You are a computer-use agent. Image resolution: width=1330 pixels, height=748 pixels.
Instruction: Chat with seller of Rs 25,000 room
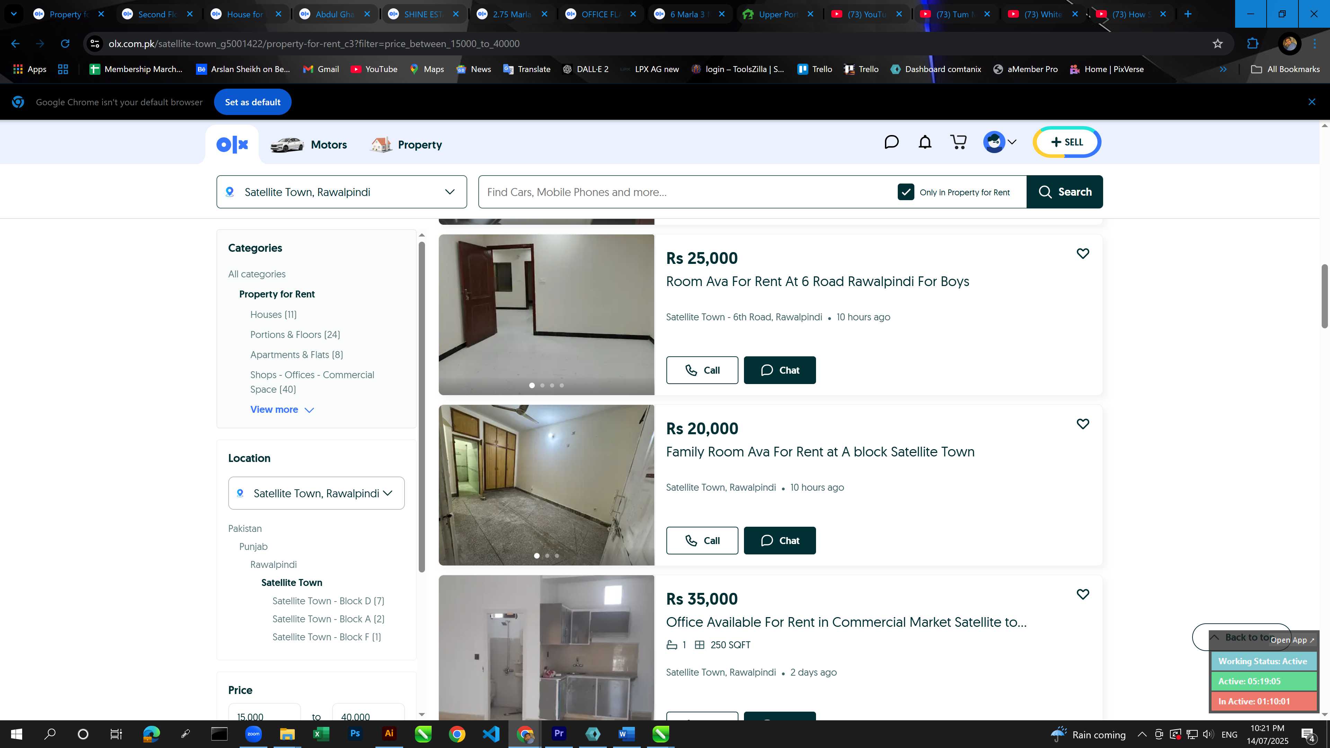[780, 370]
